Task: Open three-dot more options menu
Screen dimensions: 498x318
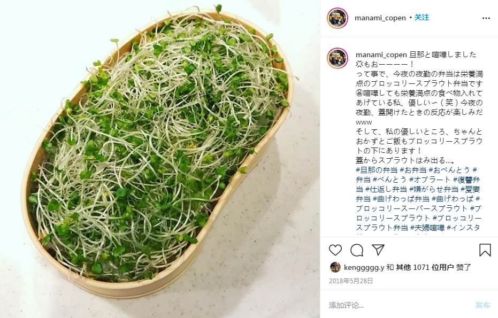Action: coord(486,18)
